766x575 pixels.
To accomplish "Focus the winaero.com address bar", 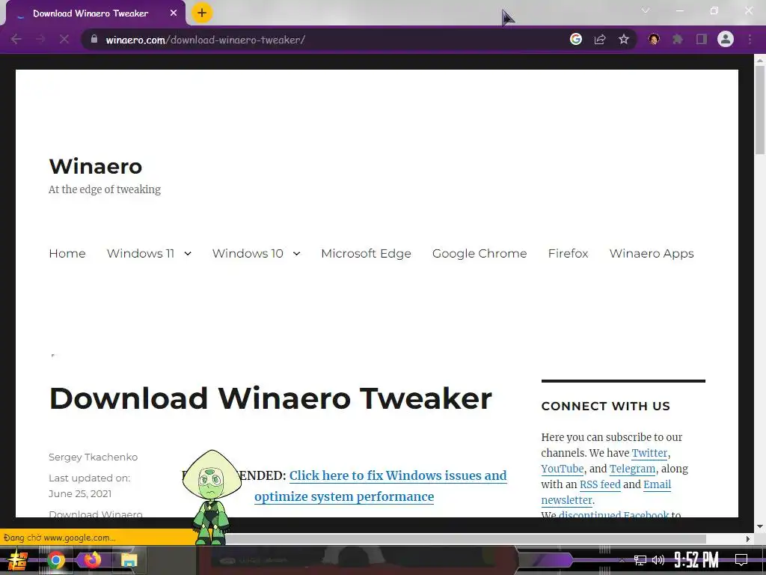I will (x=322, y=40).
